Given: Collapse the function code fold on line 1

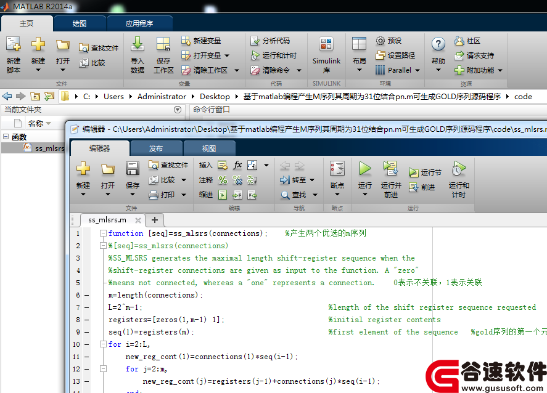Looking at the screenshot, I should pyautogui.click(x=103, y=233).
